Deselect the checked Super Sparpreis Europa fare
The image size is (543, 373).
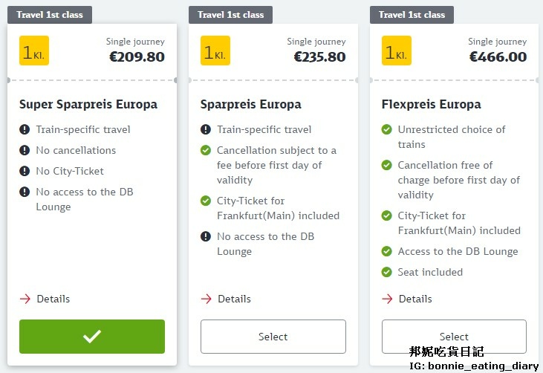pos(92,337)
